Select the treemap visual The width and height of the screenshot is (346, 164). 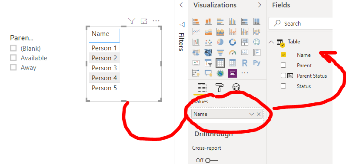244,42
